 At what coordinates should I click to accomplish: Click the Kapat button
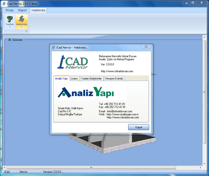139,127
